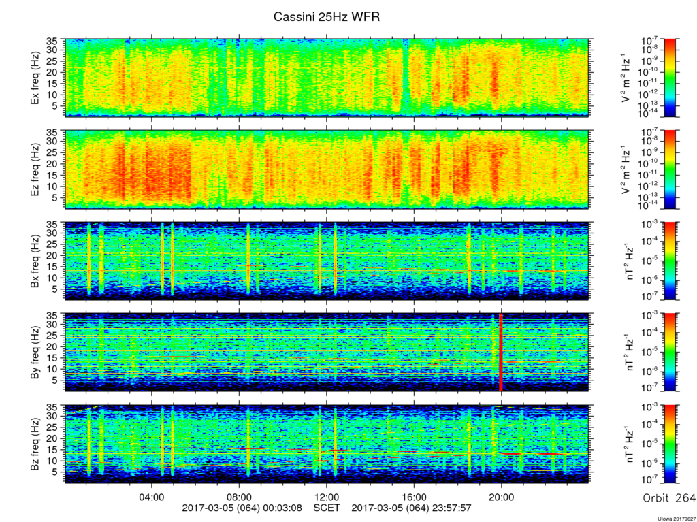
Task: Click the Ez panel color scale bar
Action: [x=670, y=169]
